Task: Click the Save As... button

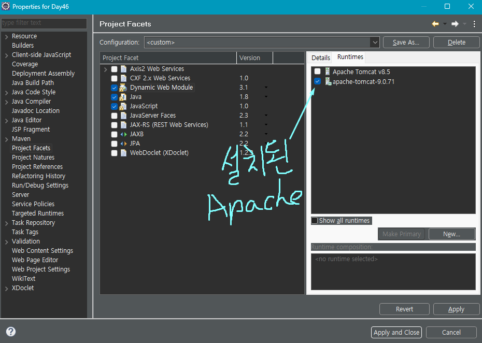Action: [x=406, y=42]
